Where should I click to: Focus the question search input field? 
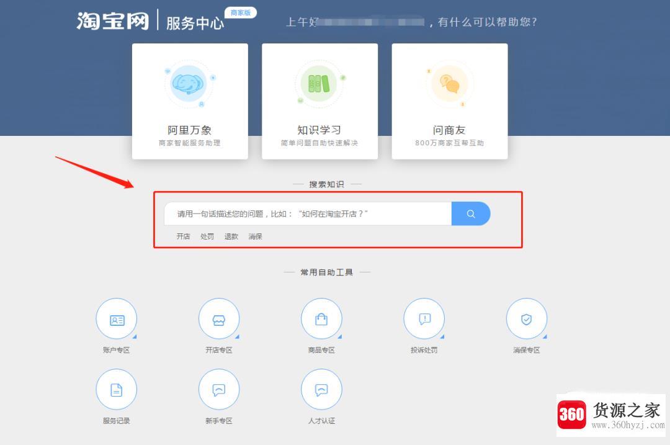coord(308,214)
